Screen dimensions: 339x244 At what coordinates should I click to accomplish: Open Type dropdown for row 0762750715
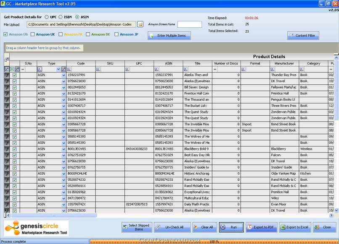(64, 168)
